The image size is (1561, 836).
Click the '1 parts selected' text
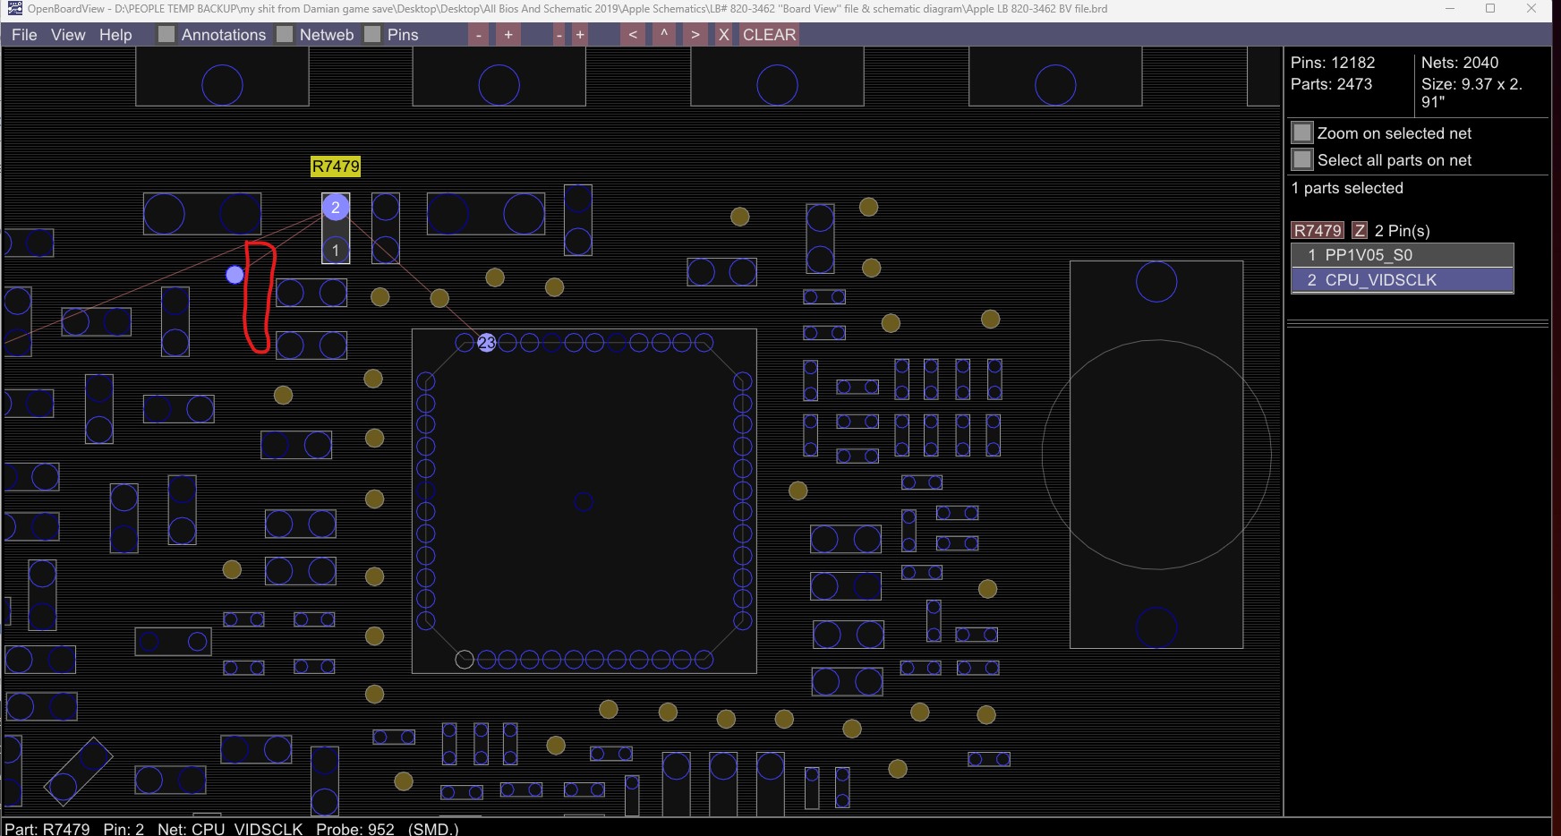(x=1347, y=188)
